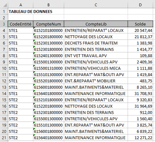The height and width of the screenshot is (142, 155).
Task: Select account 6152101800000 in row 4
Action: [x=49, y=31]
